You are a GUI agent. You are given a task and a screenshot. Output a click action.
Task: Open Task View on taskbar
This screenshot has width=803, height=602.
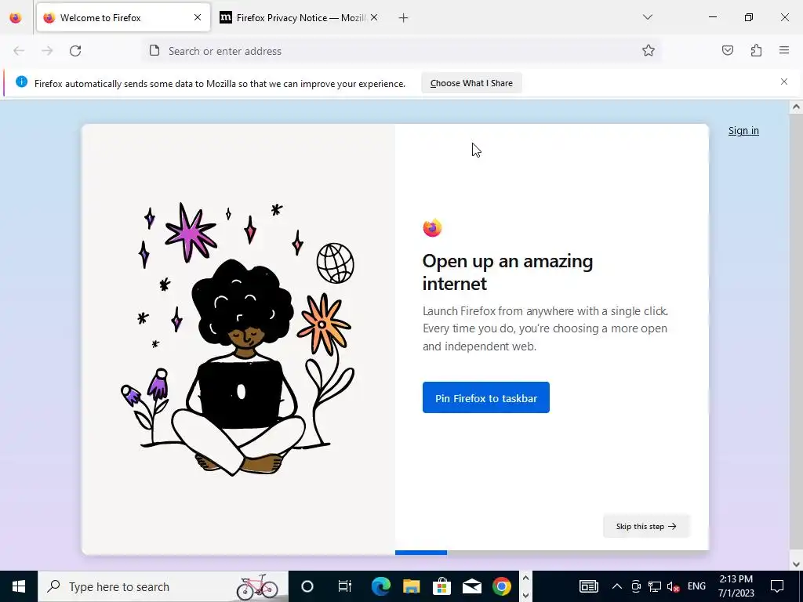click(x=345, y=586)
